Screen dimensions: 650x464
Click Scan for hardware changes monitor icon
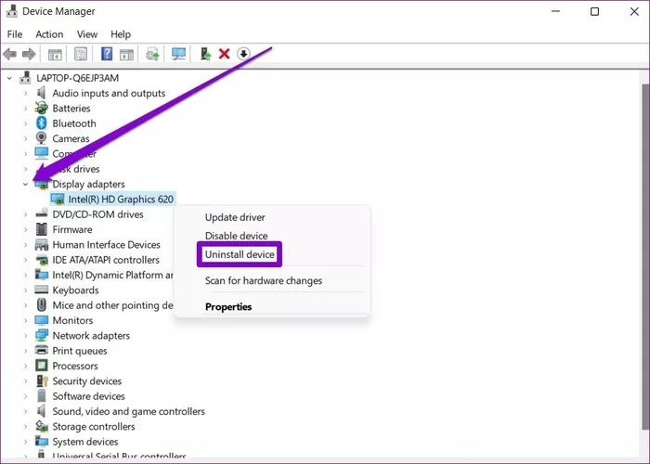coord(178,54)
